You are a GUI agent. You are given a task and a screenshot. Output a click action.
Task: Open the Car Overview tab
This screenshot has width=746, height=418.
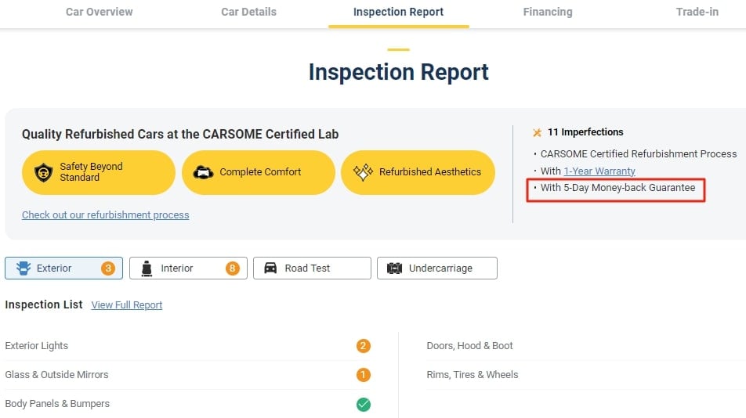(100, 12)
